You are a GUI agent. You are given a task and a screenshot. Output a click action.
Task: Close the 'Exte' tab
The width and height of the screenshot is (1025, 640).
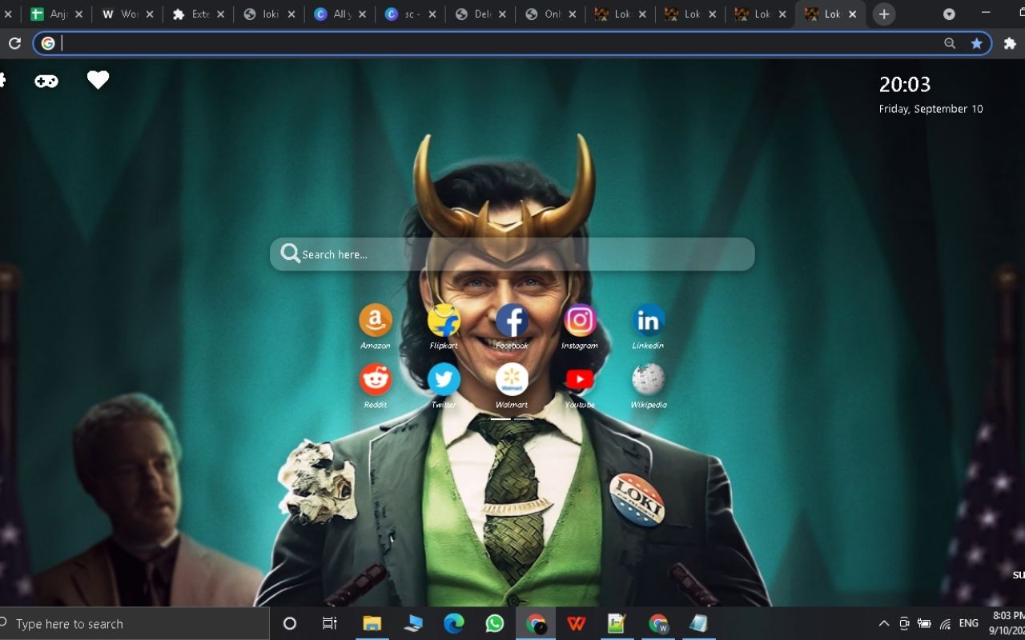pyautogui.click(x=221, y=14)
